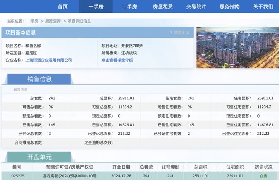Image resolution: width=279 pixels, height=180 pixels.
Task: Click the 在售 sales status
Action: point(263,176)
